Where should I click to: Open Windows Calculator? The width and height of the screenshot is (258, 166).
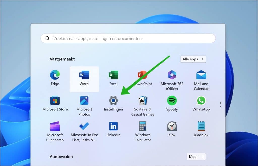[143, 126]
